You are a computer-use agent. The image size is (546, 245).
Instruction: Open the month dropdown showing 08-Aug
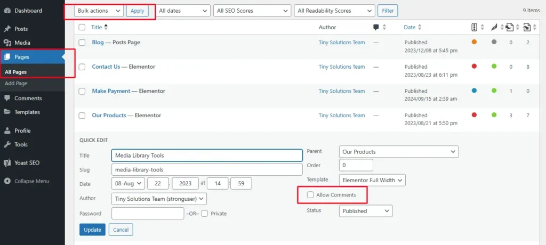[128, 183]
